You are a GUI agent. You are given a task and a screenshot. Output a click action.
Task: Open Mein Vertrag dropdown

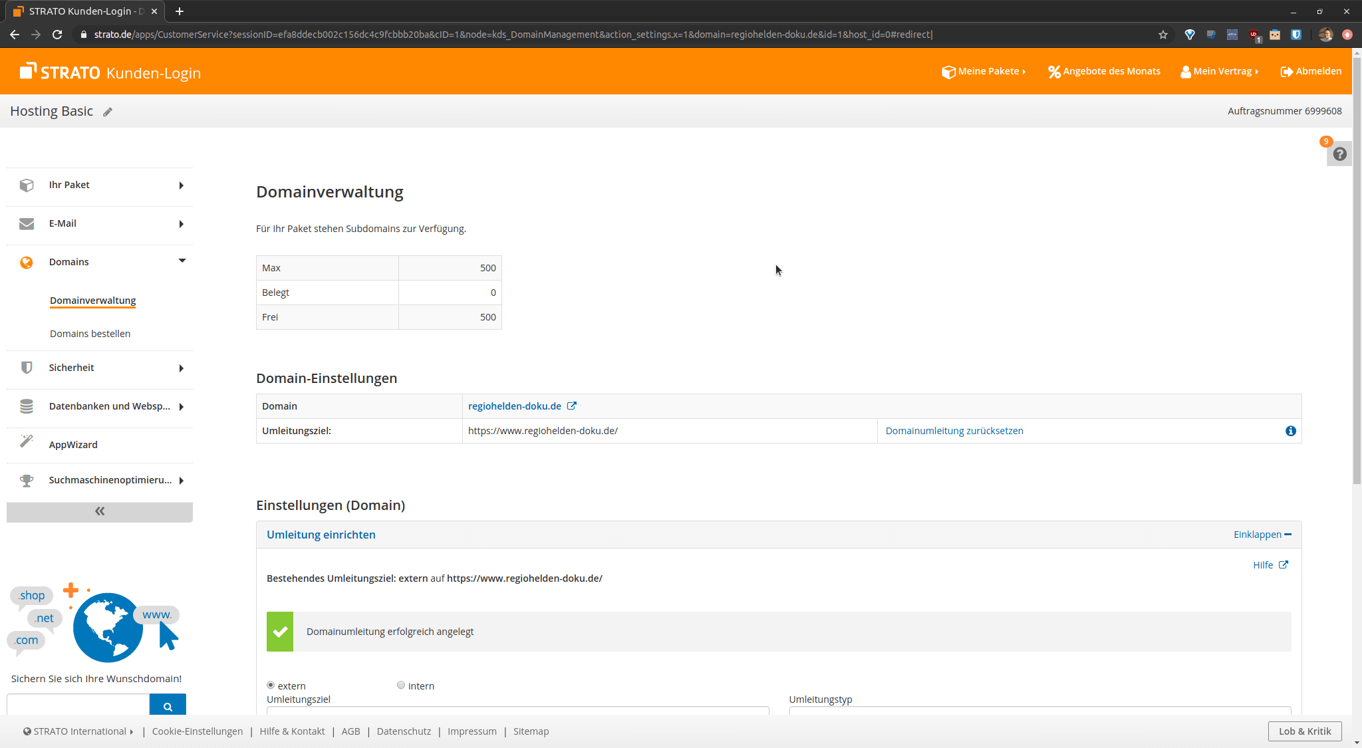[1220, 71]
